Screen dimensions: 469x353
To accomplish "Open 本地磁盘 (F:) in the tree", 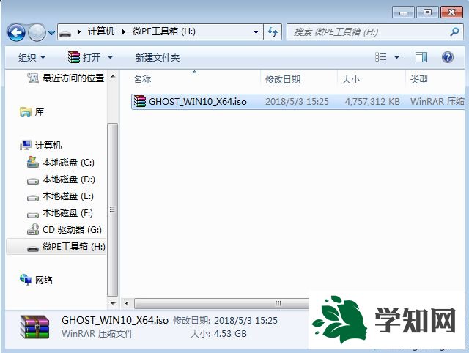I will click(x=67, y=213).
